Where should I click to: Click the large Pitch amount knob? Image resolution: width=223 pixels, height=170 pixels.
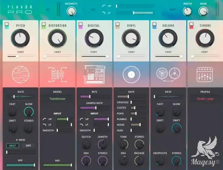tap(21, 38)
